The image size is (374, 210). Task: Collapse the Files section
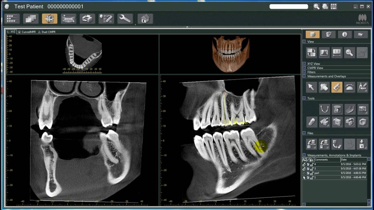[x=304, y=133]
